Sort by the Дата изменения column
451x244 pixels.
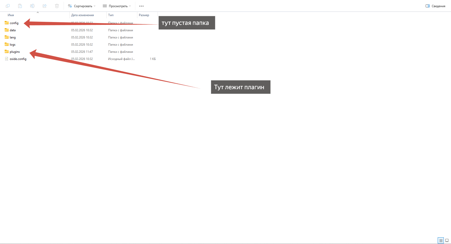(x=83, y=15)
